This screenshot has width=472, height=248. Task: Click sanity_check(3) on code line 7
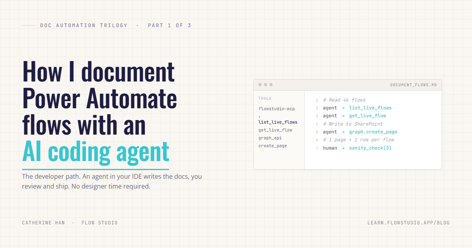[x=371, y=148]
